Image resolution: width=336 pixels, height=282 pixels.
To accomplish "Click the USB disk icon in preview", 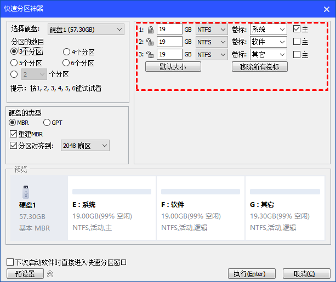I will tap(26, 192).
